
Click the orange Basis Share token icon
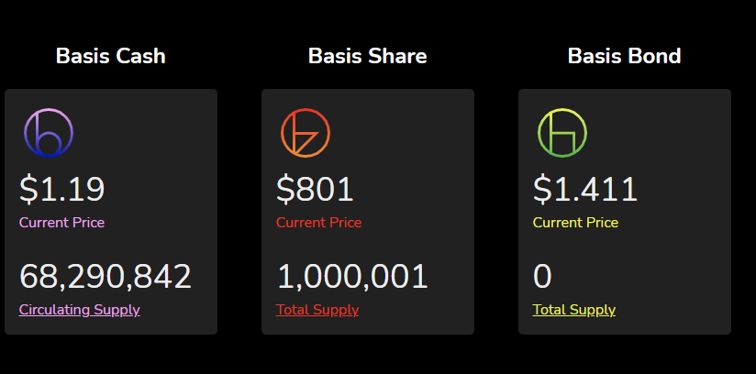pos(306,133)
